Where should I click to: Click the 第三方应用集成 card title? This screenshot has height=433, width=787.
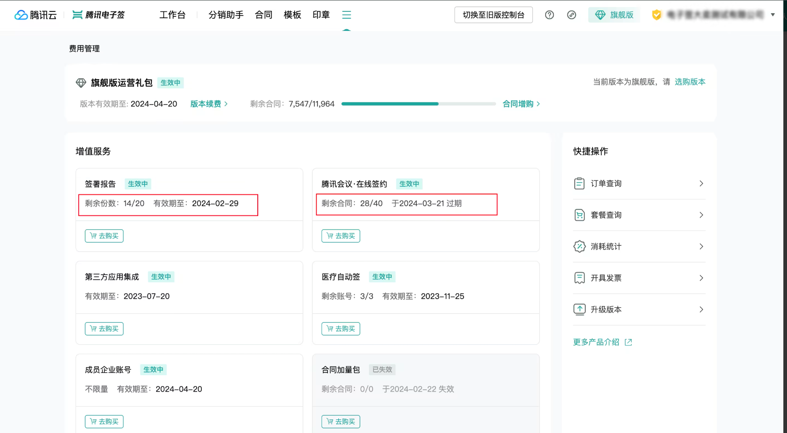112,277
